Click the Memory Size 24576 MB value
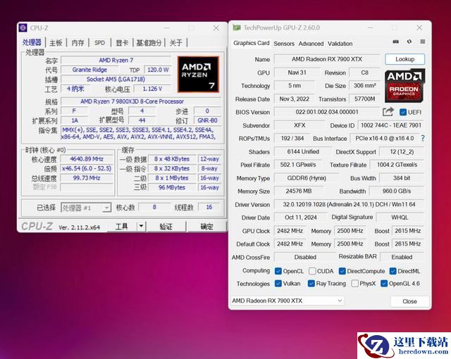The width and height of the screenshot is (451, 359). [298, 191]
